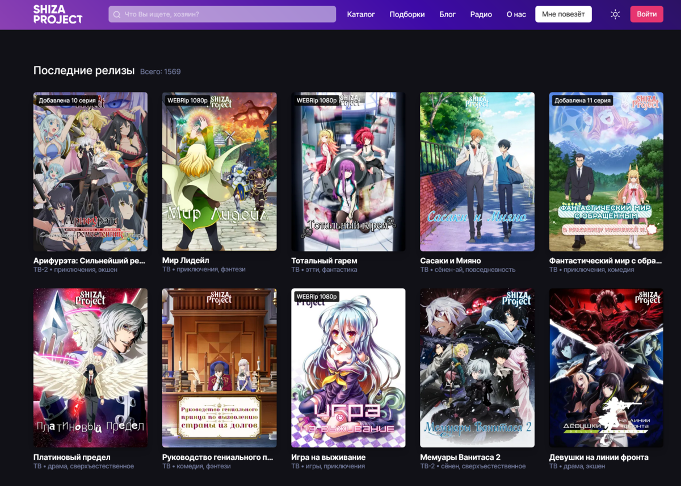This screenshot has width=681, height=486.
Task: Click genres 'ТВ • комедия, фэнтези'
Action: click(196, 466)
